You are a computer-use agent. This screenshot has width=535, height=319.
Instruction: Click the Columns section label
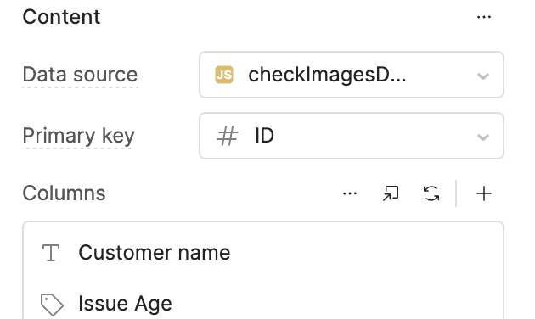click(65, 193)
